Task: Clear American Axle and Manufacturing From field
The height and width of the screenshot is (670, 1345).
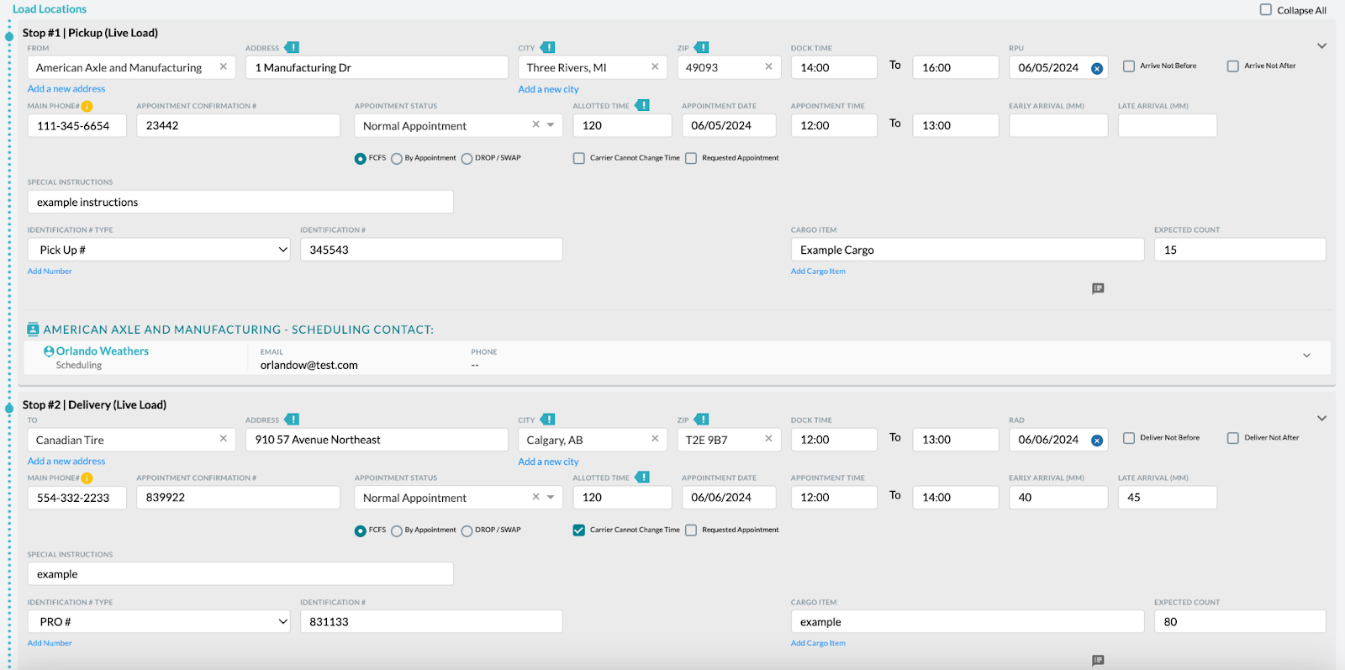Action: click(223, 67)
